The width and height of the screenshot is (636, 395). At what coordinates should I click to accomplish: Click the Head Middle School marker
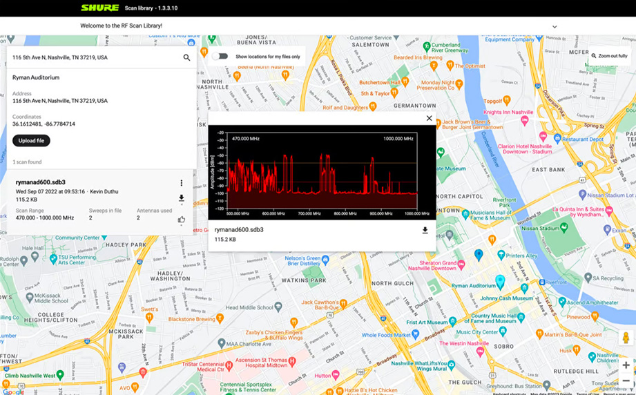pos(278,307)
